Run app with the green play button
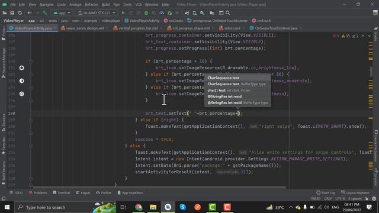This screenshot has width=379, height=213. [123, 13]
